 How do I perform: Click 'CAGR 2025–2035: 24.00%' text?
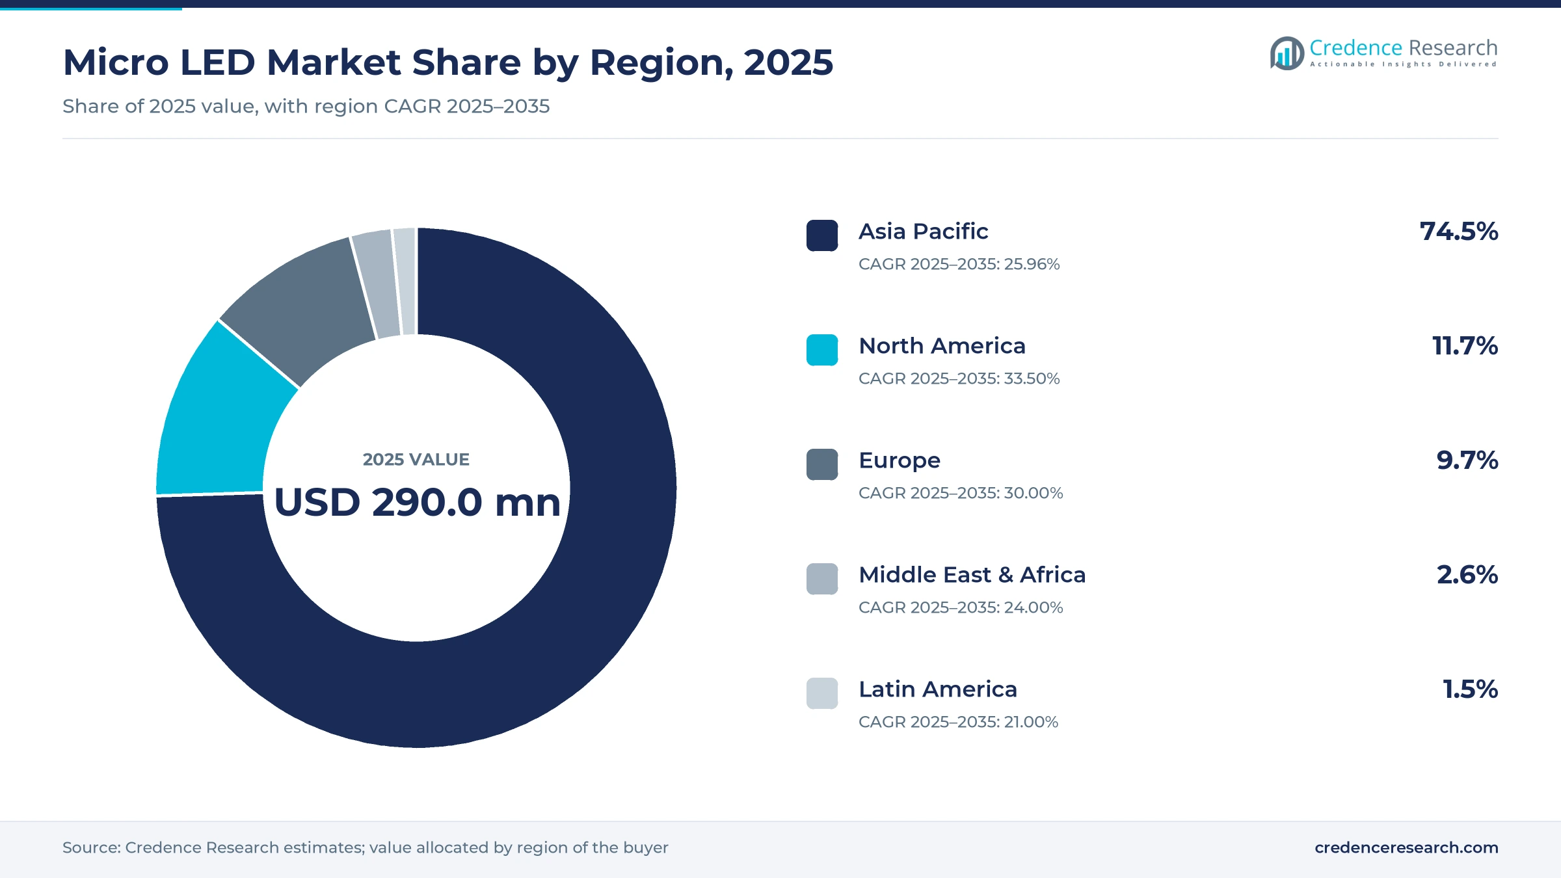(961, 607)
